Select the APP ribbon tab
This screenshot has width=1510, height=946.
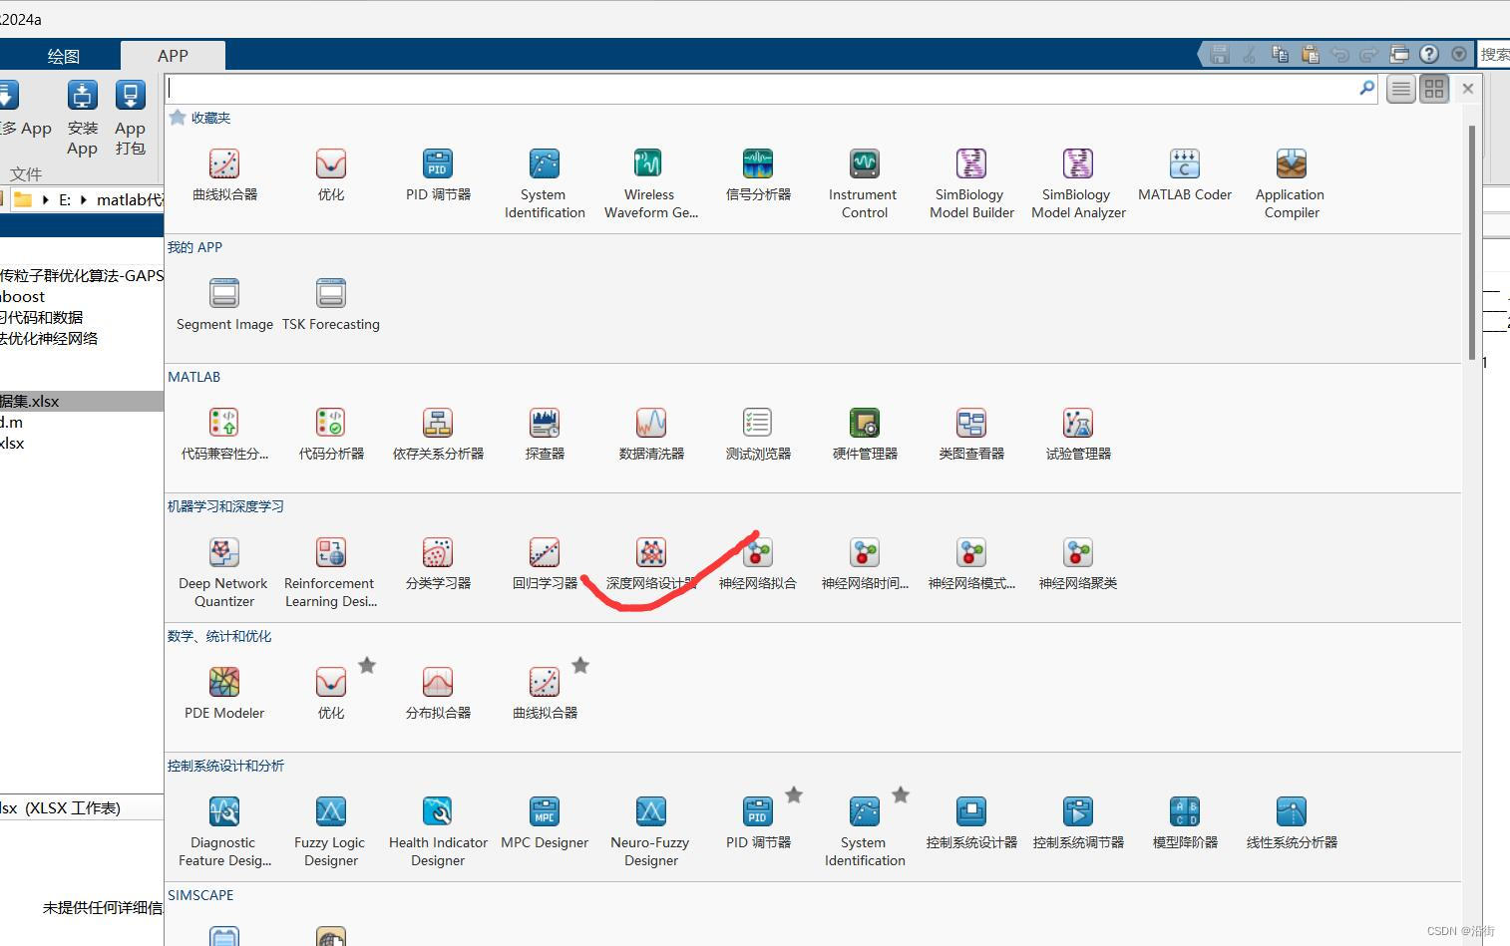tap(173, 56)
